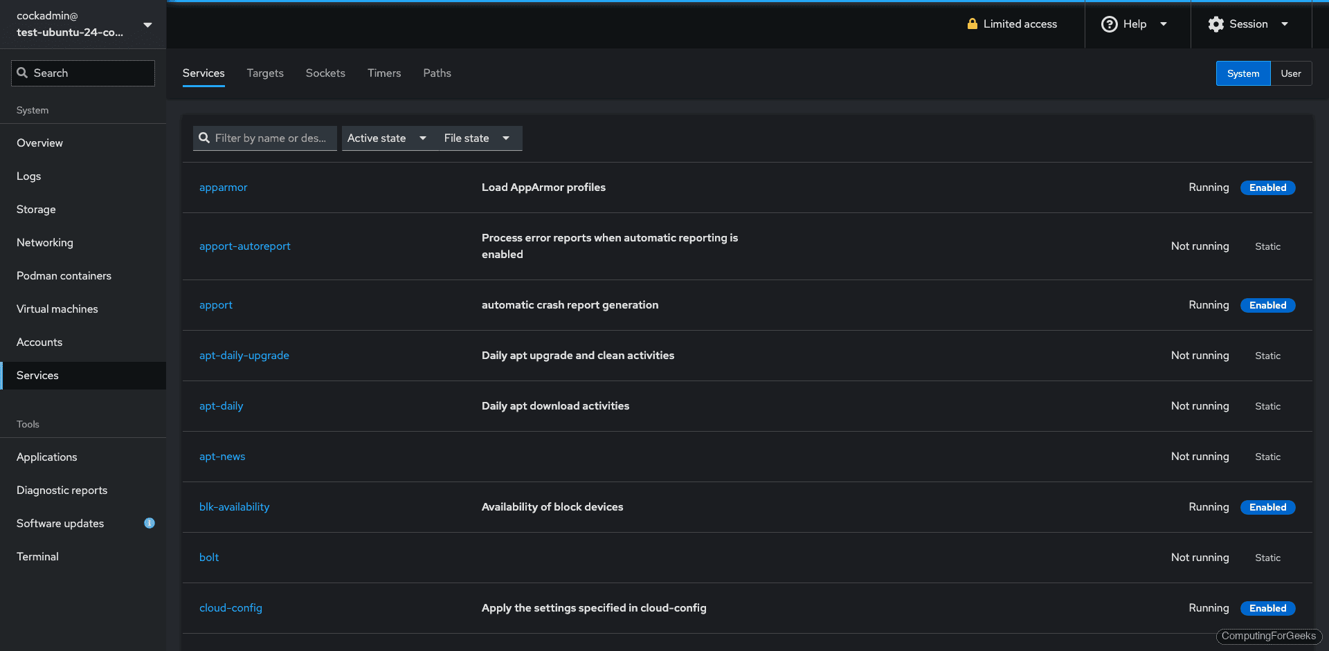Check the Software updates notification badge
The image size is (1329, 651).
tap(150, 523)
